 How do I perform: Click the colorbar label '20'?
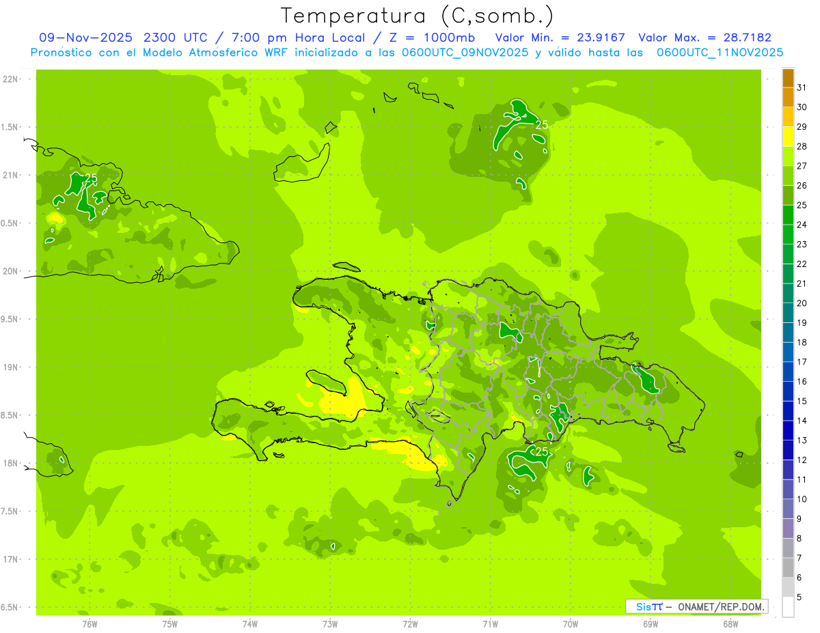pyautogui.click(x=802, y=303)
